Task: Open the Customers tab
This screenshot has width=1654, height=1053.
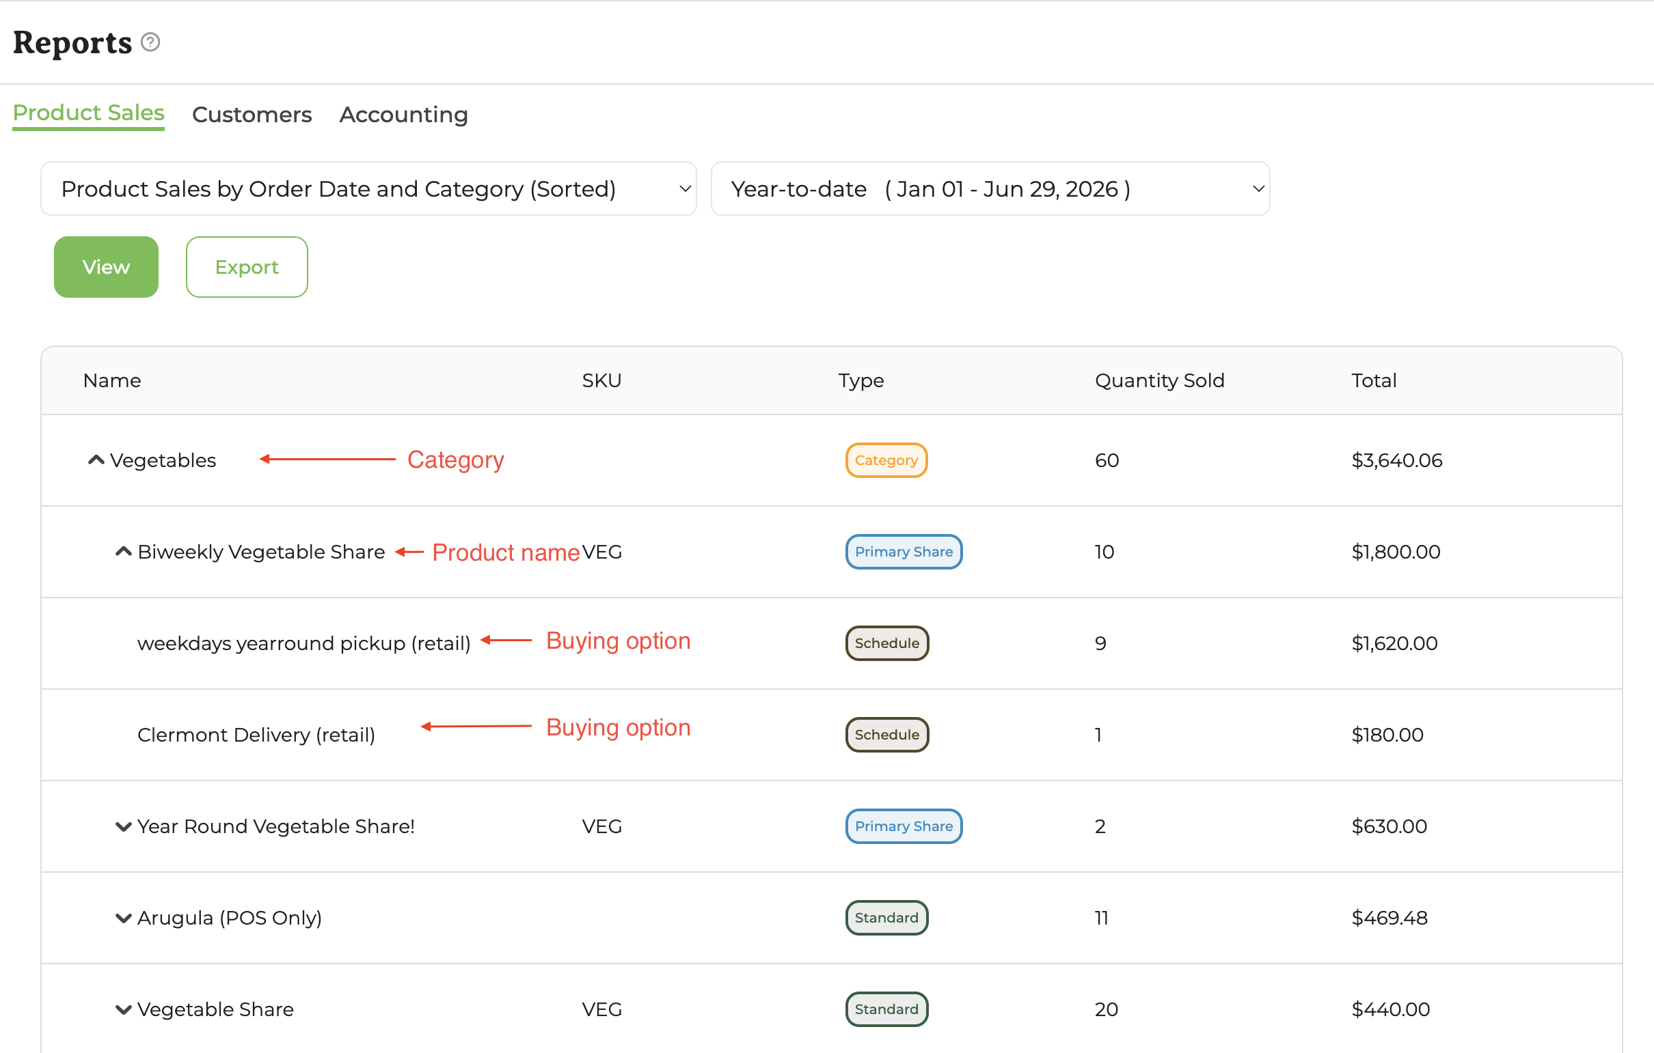Action: pos(252,114)
